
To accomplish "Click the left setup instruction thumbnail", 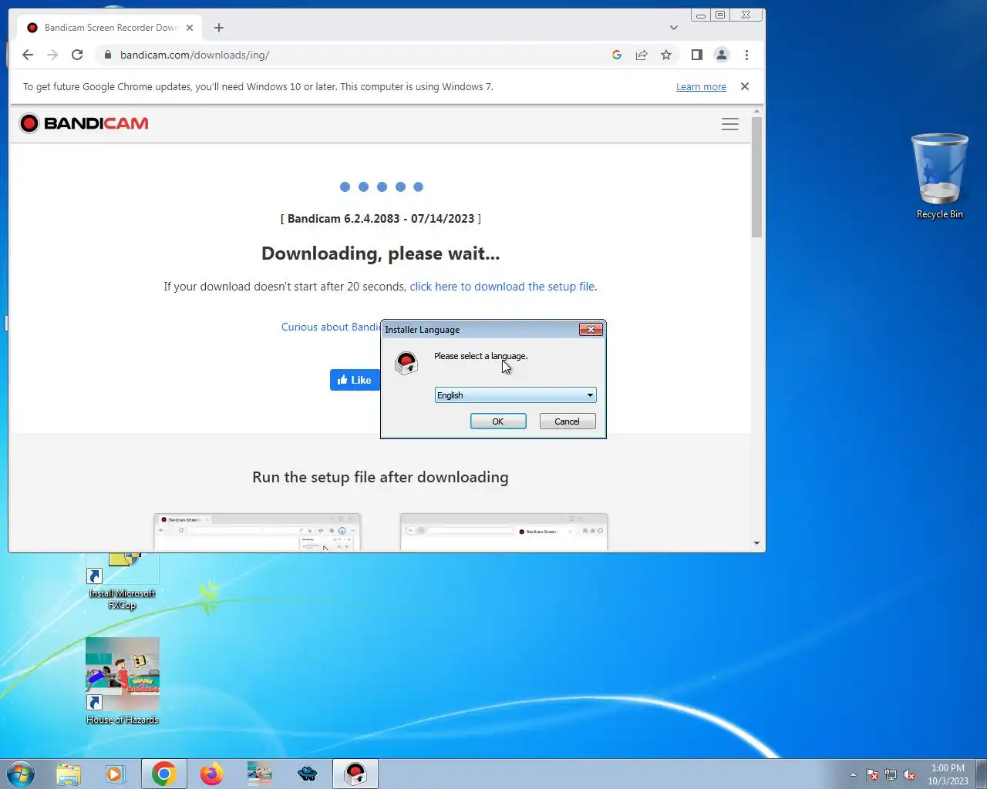I will [x=258, y=532].
